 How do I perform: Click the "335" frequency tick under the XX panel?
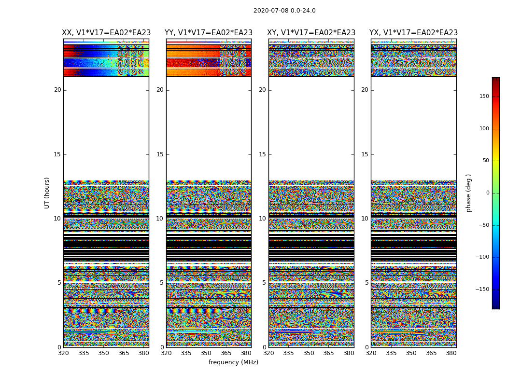(x=84, y=353)
